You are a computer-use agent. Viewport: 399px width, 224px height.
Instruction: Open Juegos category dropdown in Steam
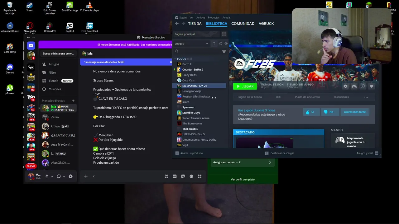(191, 44)
